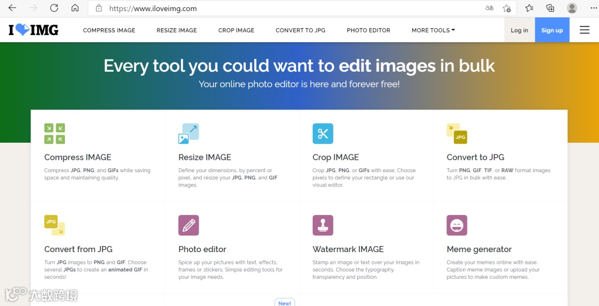Click the Crop IMAGE scissors icon
The width and height of the screenshot is (599, 306).
point(323,133)
